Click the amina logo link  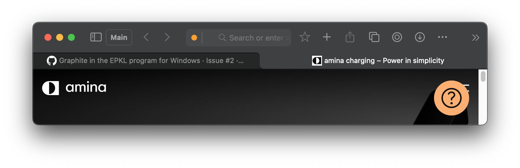74,88
